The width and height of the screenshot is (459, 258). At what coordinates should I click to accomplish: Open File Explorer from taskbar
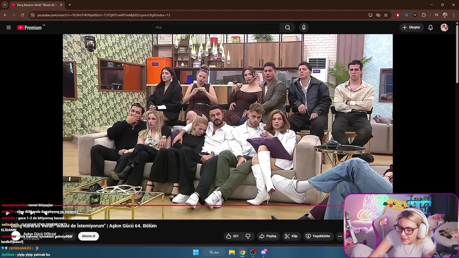click(232, 252)
